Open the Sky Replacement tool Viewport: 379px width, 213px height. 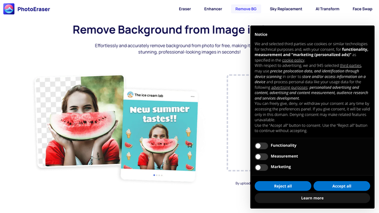point(286,9)
